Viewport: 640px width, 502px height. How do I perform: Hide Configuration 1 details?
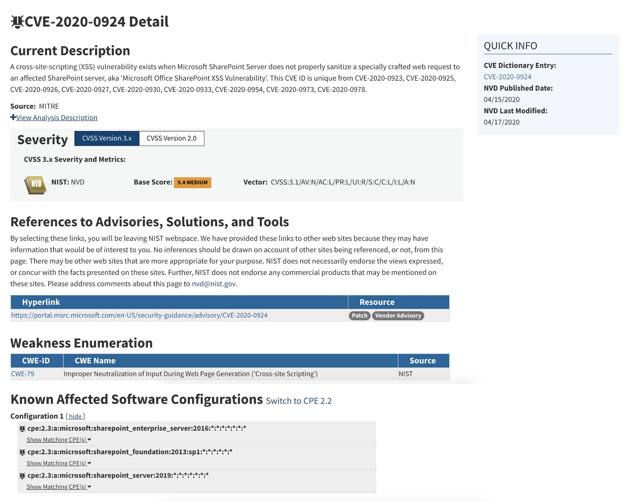(75, 417)
